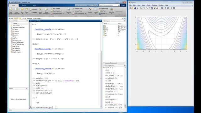
Task: Click New Variable in the ribbon
Action: (56, 8)
